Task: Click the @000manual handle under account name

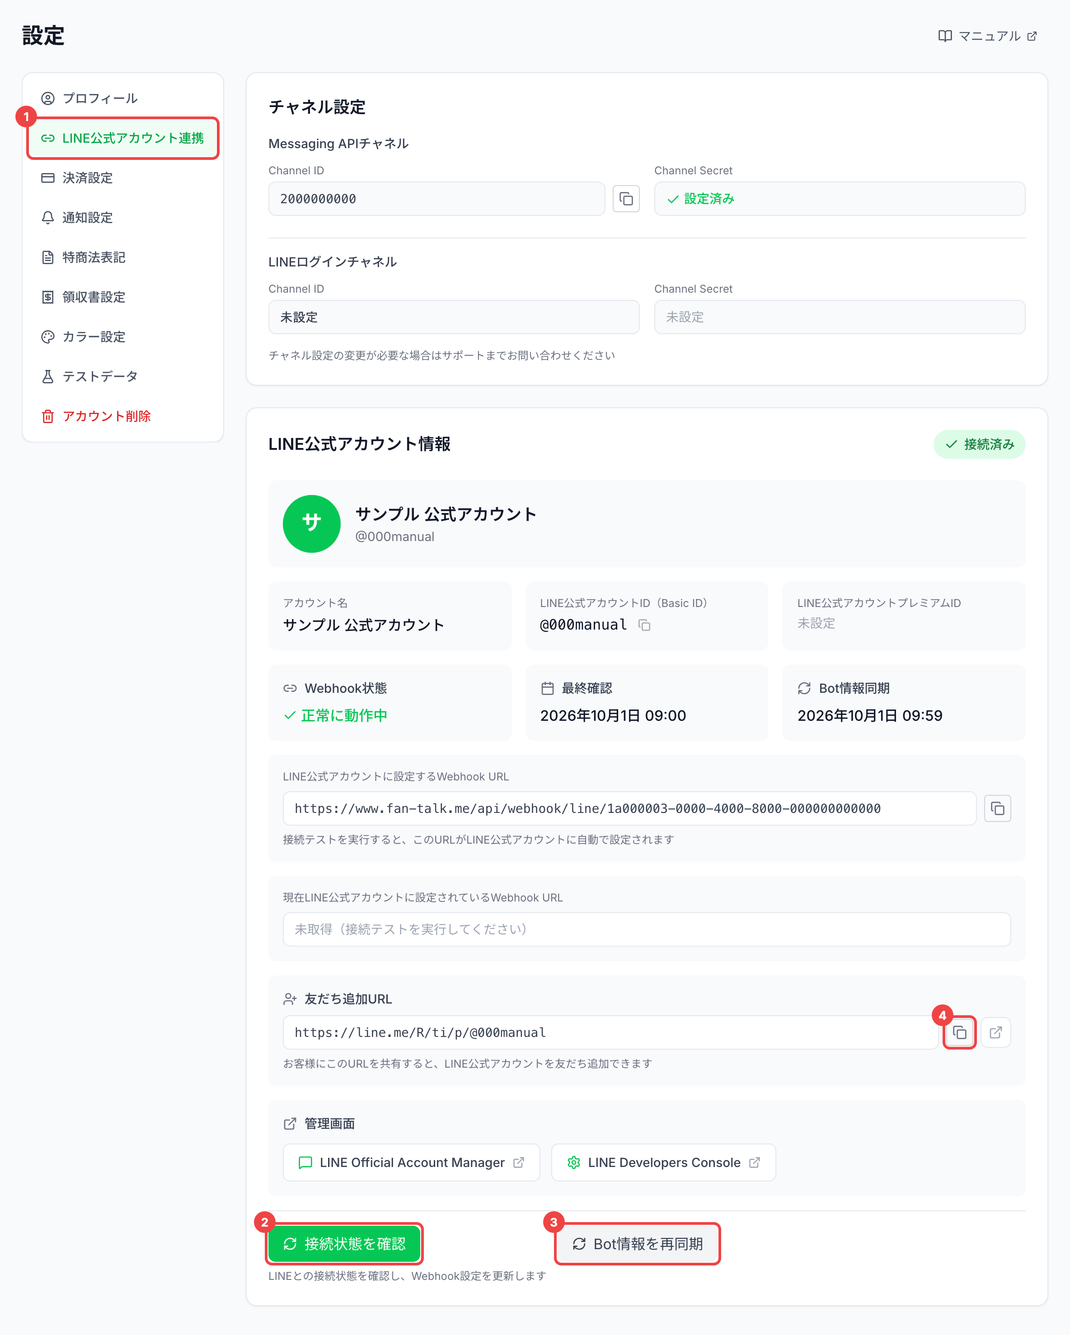Action: 394,537
